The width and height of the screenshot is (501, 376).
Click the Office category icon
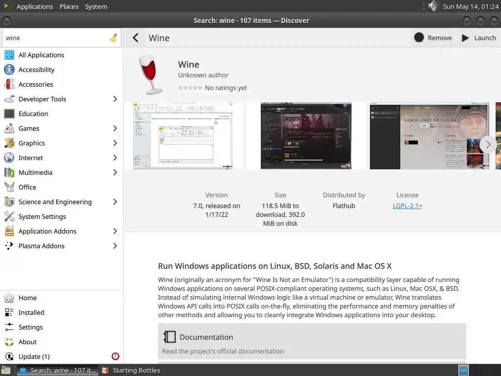pos(9,188)
